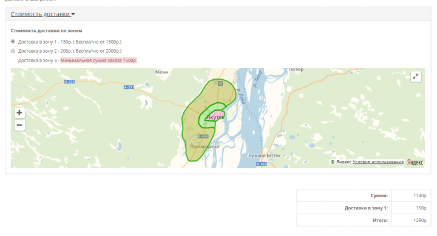Expand the map to fullscreen
The width and height of the screenshot is (437, 236).
pos(416,76)
